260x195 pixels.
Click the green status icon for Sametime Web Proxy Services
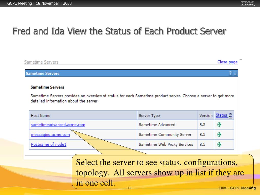click(x=219, y=144)
